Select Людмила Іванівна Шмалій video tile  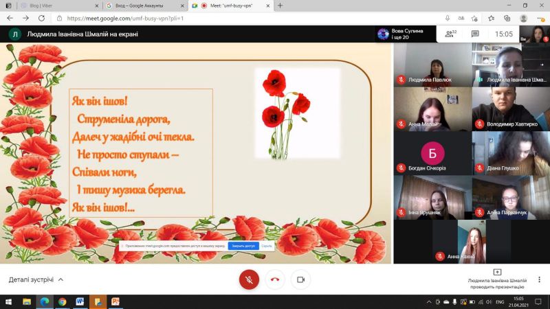click(x=511, y=65)
